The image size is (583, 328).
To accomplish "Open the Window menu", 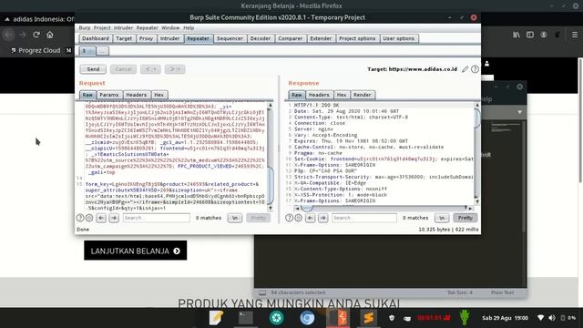I will (x=170, y=28).
